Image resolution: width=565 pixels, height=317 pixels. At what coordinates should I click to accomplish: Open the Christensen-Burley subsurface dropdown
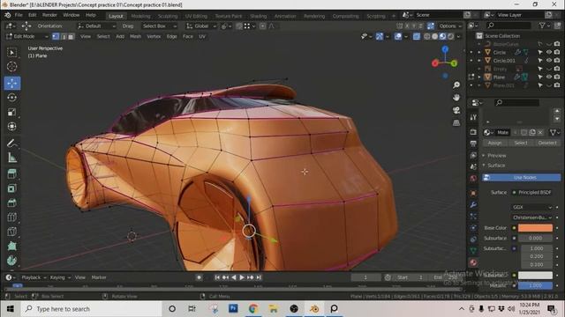[x=531, y=217]
